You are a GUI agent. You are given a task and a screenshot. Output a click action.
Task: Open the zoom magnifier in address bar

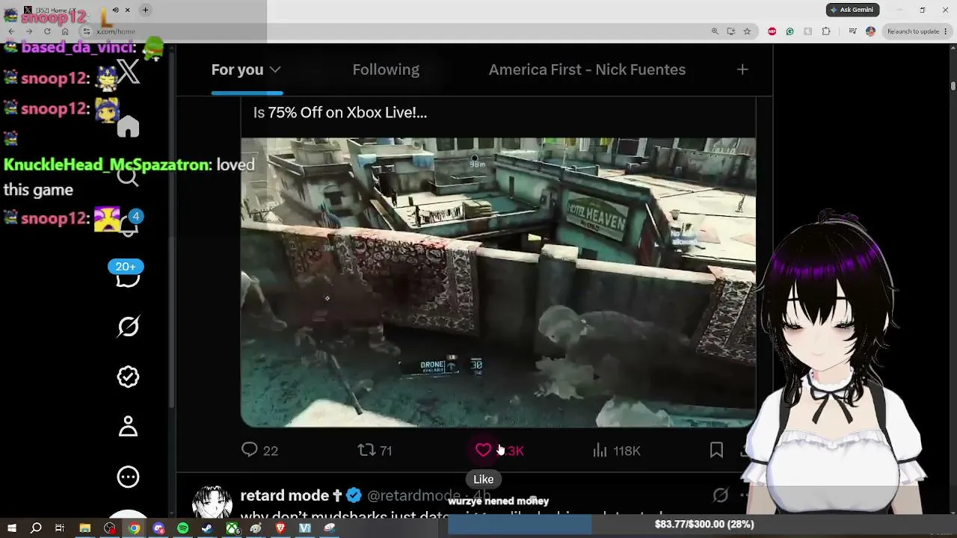[x=715, y=31]
